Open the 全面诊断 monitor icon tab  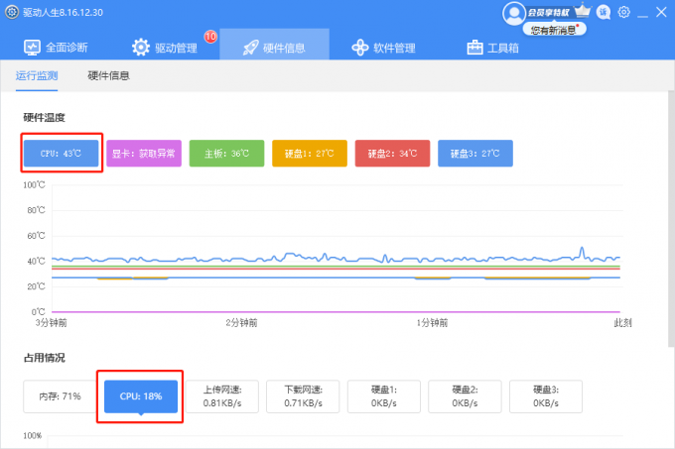point(32,48)
